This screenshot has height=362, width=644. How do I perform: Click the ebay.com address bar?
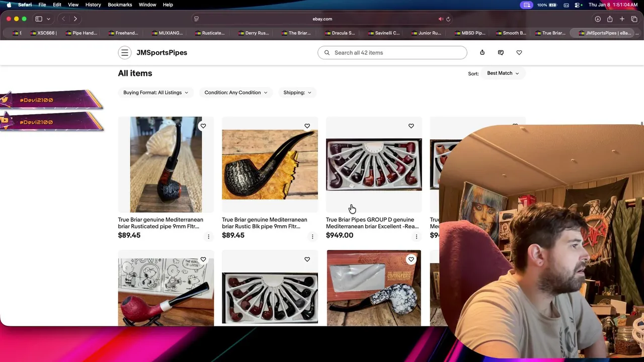(x=322, y=19)
